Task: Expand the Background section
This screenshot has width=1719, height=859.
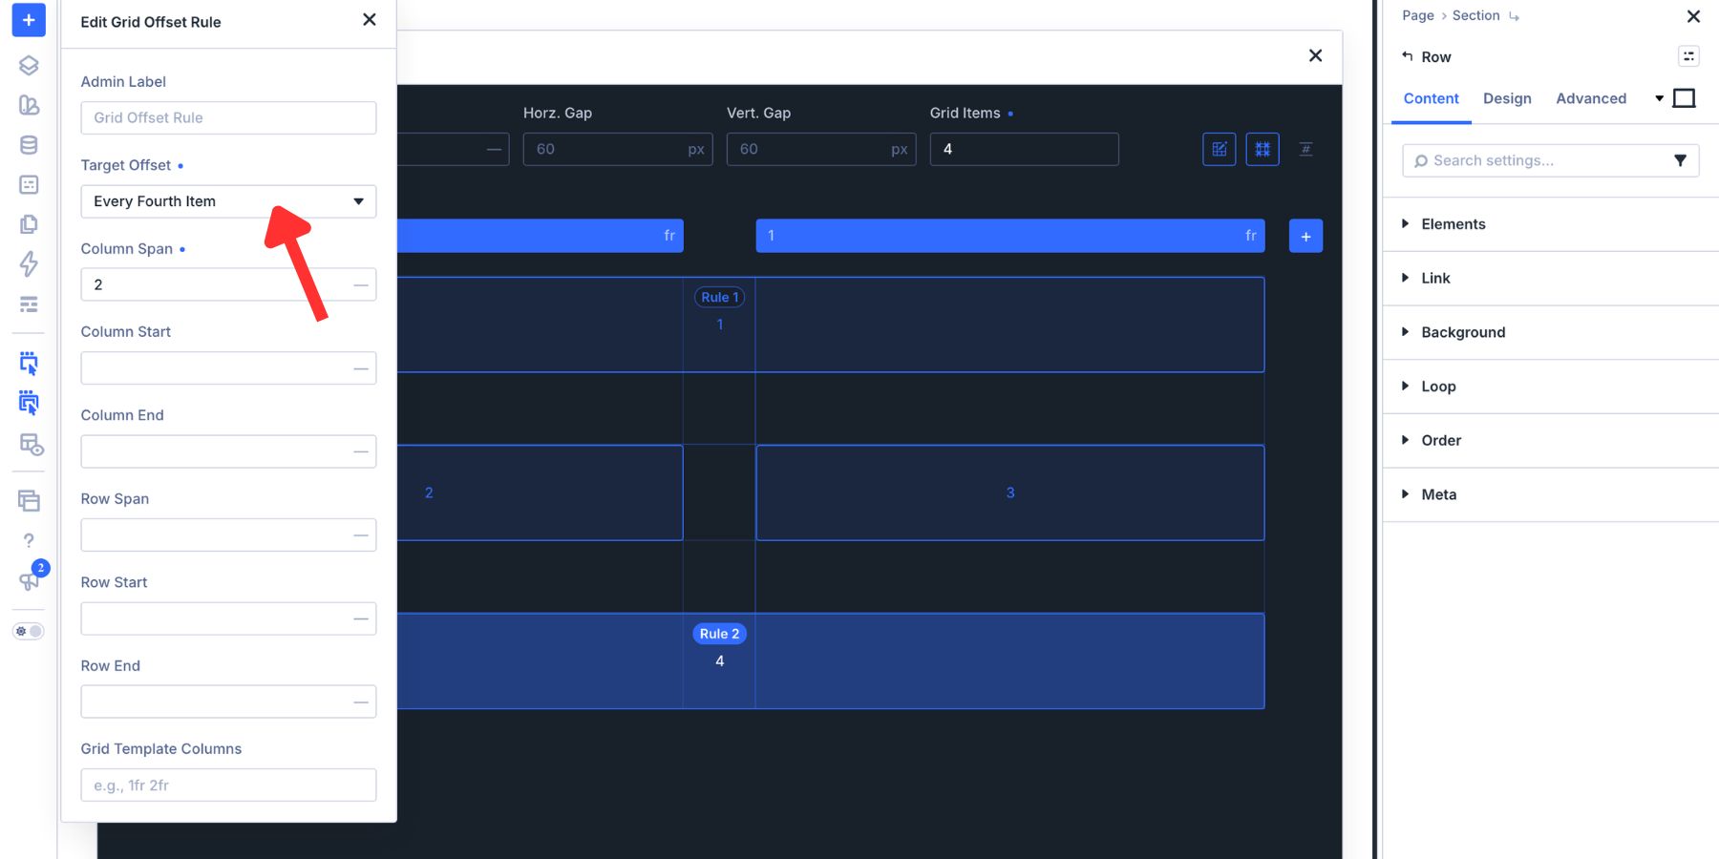Action: coord(1551,332)
